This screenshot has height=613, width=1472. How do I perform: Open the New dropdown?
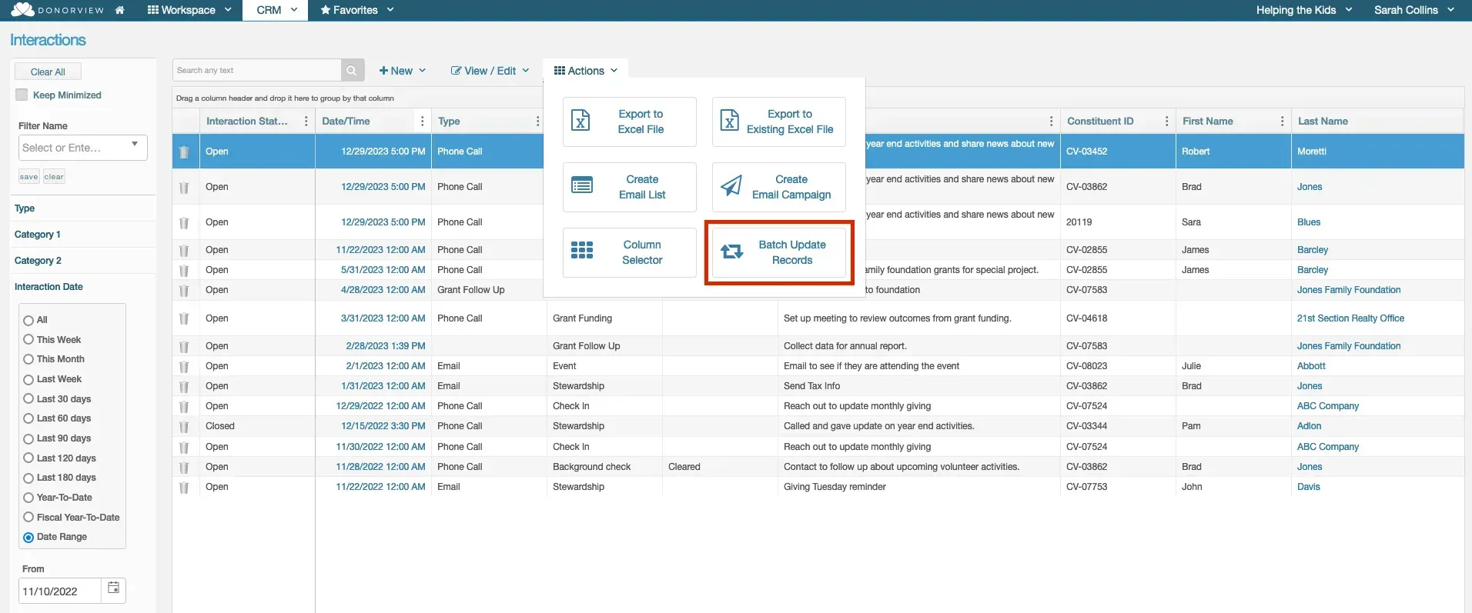pyautogui.click(x=402, y=71)
